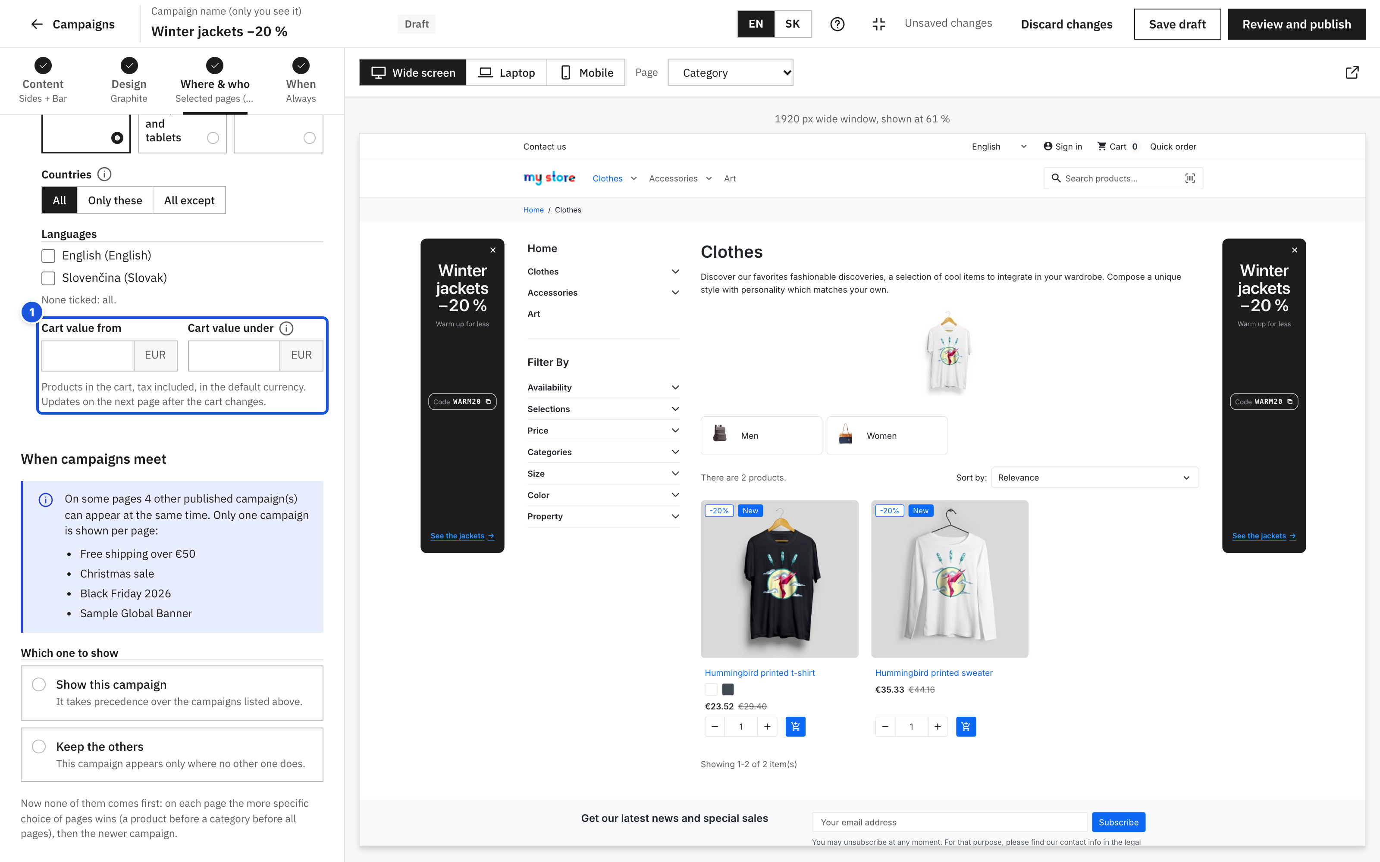
Task: Select the 'and tablets' device radio
Action: click(213, 138)
